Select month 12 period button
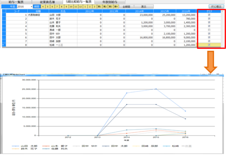This screenshot has height=156, width=226. pos(81,6)
